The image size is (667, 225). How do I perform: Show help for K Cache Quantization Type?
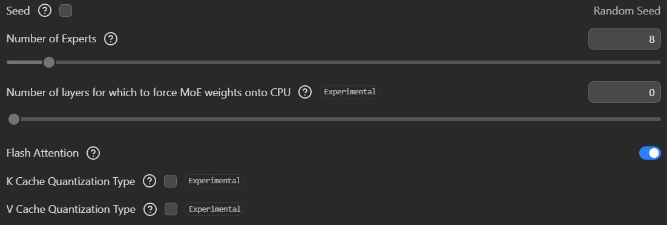[x=149, y=181]
